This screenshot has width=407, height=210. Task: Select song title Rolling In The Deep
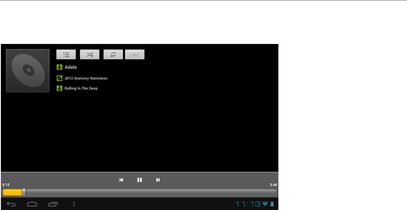pyautogui.click(x=81, y=88)
